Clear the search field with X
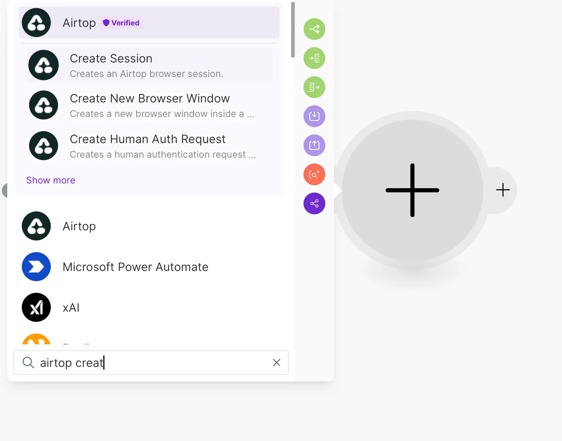This screenshot has height=441, width=562. [x=277, y=363]
